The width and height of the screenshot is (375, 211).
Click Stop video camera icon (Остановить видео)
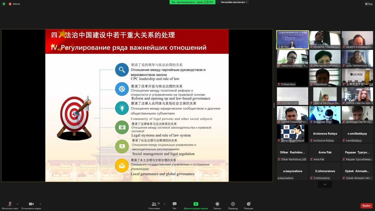pyautogui.click(x=31, y=204)
